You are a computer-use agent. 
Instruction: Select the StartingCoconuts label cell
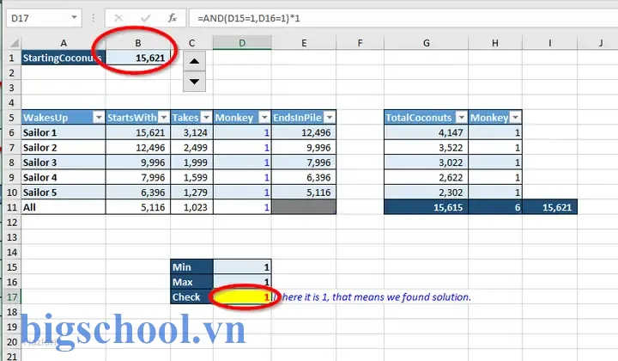pyautogui.click(x=64, y=58)
